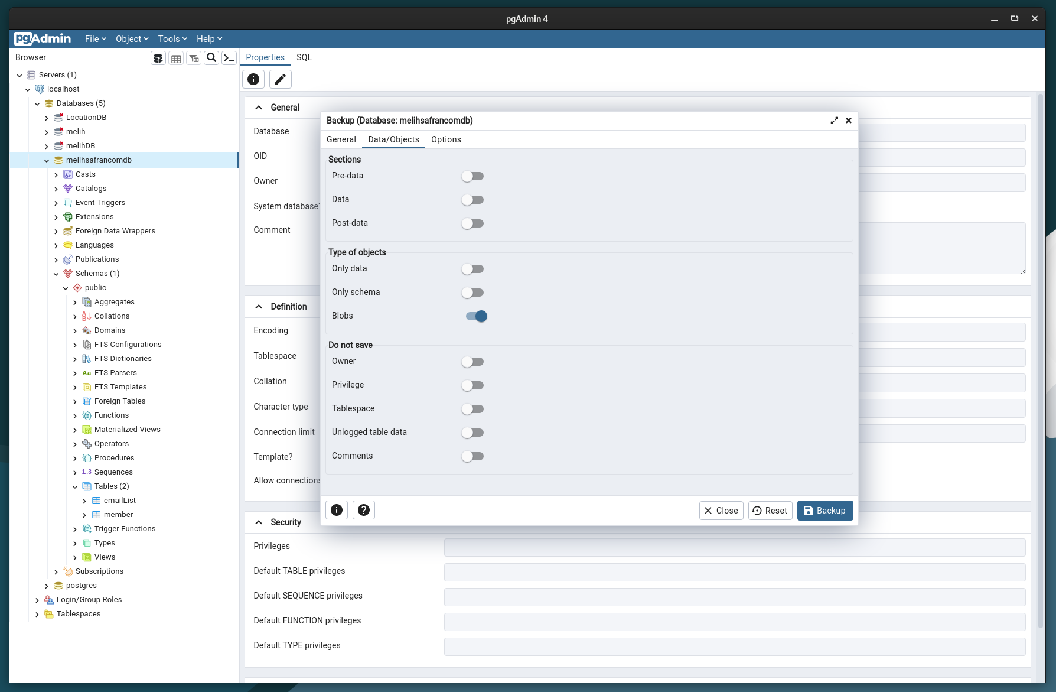Click the properties info icon under Properties tab
Screen dimensions: 1056x692
click(253, 79)
